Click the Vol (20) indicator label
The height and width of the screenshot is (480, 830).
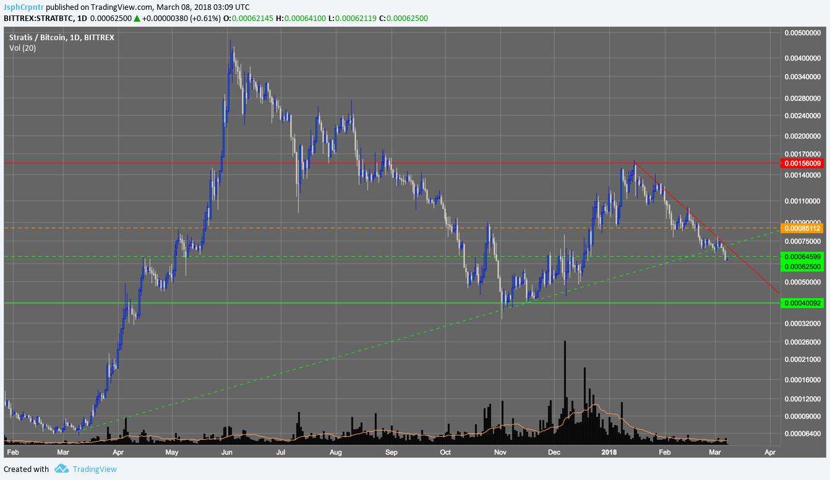[22, 48]
